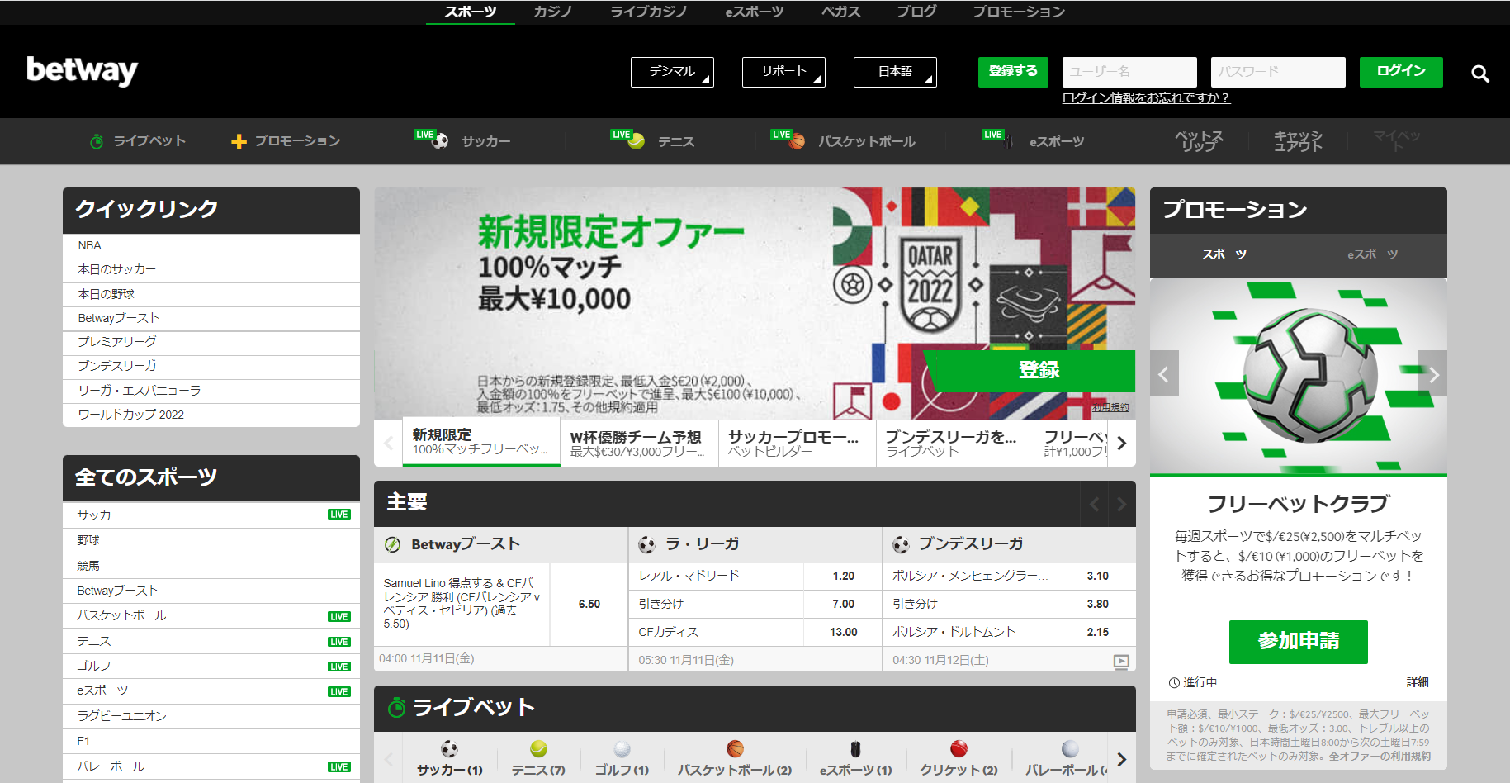Click the ログイン button
This screenshot has width=1510, height=783.
point(1401,72)
